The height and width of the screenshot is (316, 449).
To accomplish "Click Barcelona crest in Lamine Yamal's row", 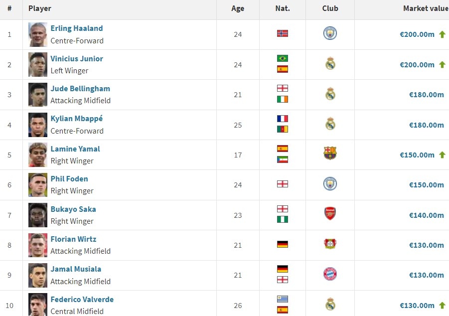I will pos(330,154).
